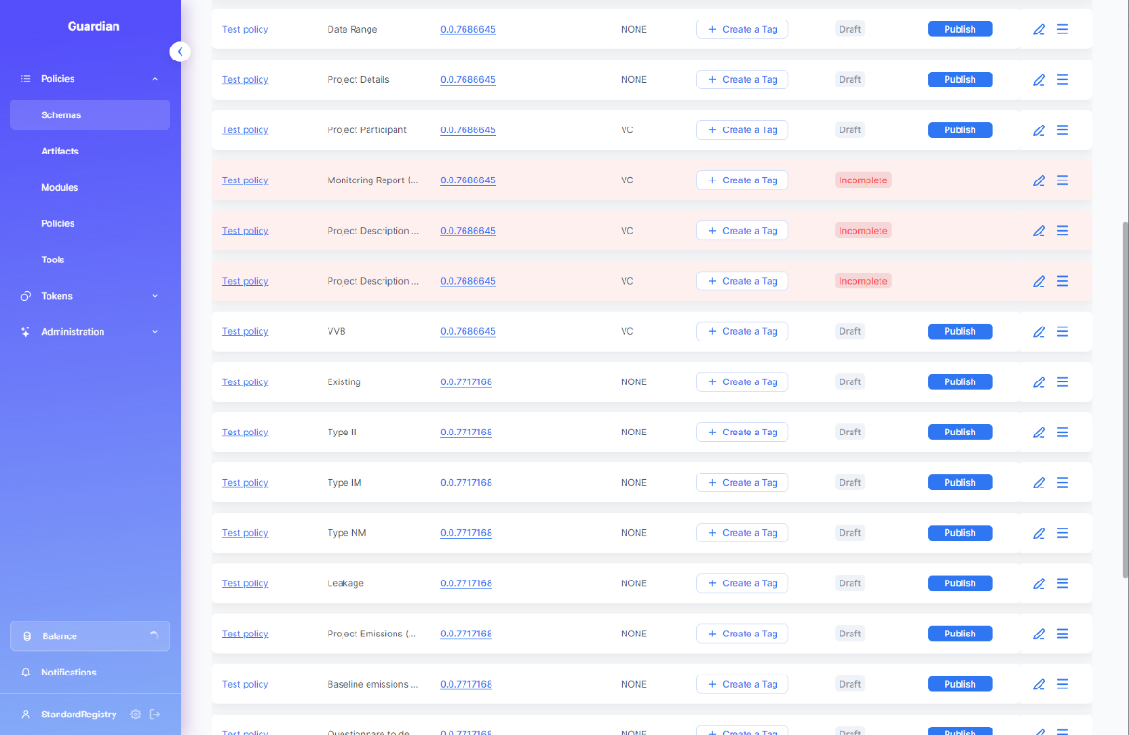Screen dimensions: 1129x735
Task: Edit the Monitoring Report schema via pencil icon
Action: point(1039,180)
